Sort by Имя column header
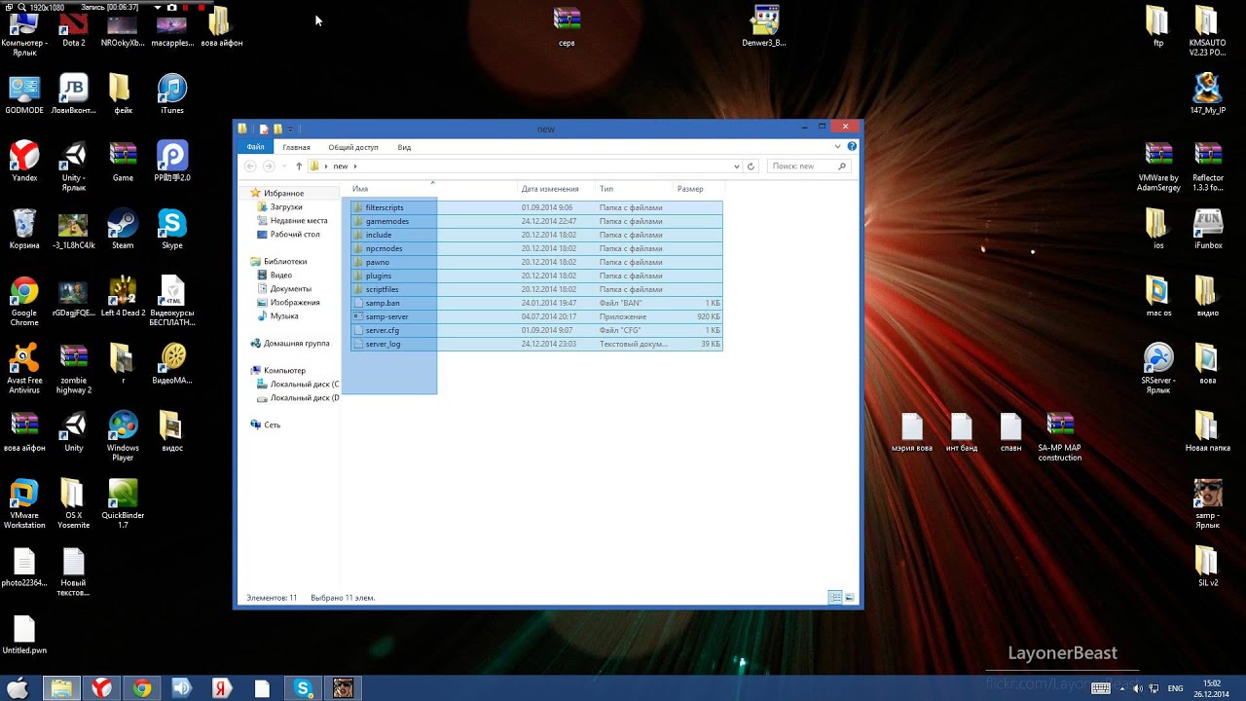This screenshot has height=701, width=1246. coord(431,189)
